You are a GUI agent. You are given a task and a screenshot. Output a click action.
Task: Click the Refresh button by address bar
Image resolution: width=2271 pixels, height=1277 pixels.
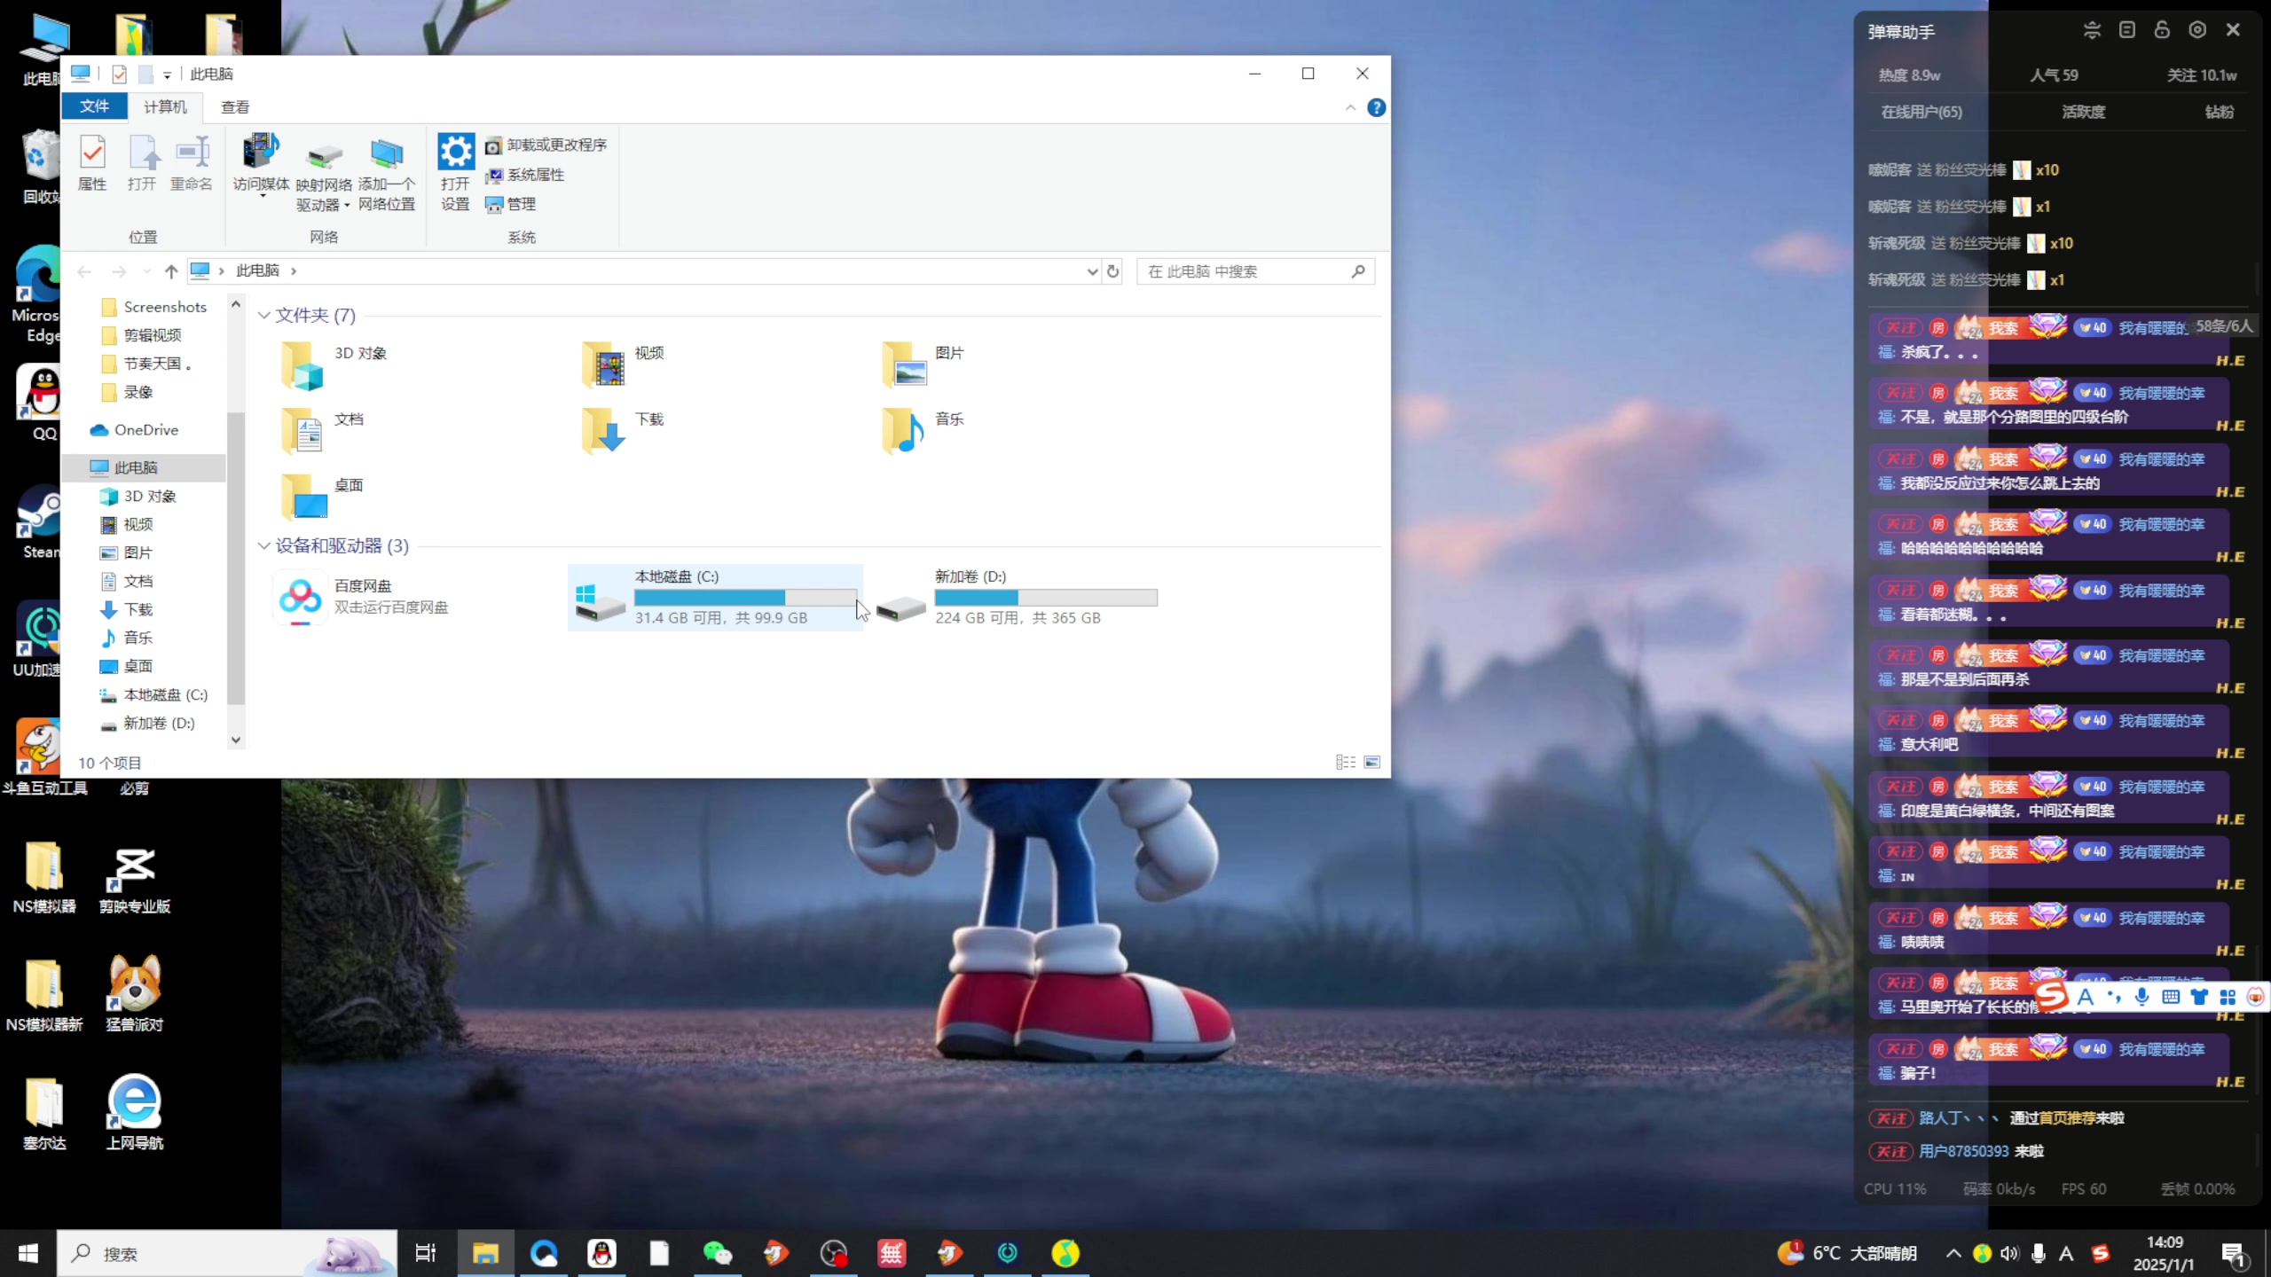pyautogui.click(x=1113, y=271)
